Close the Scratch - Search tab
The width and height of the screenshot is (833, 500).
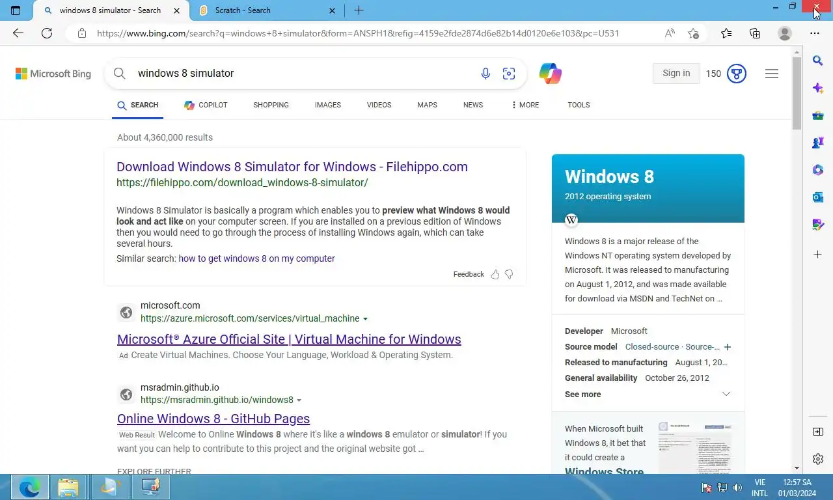(333, 10)
